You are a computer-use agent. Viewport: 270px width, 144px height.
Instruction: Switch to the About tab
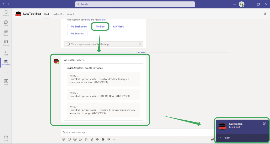(71, 14)
